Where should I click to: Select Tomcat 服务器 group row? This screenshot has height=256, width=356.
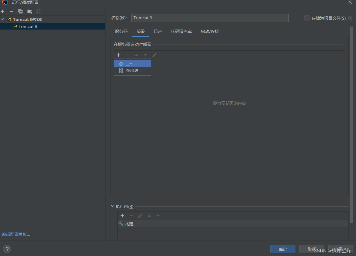(x=52, y=19)
